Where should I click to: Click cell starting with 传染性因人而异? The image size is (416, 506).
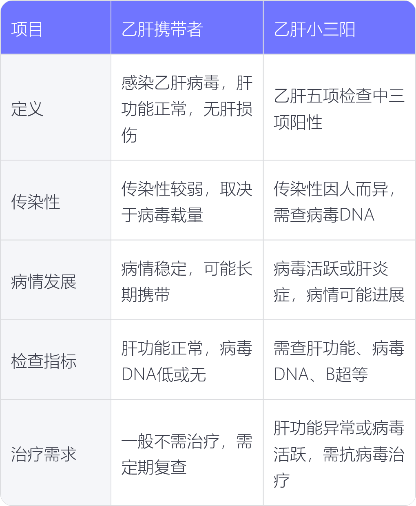[339, 200]
